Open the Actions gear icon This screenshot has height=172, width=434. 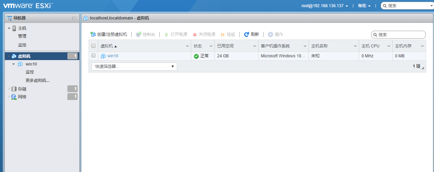(271, 34)
